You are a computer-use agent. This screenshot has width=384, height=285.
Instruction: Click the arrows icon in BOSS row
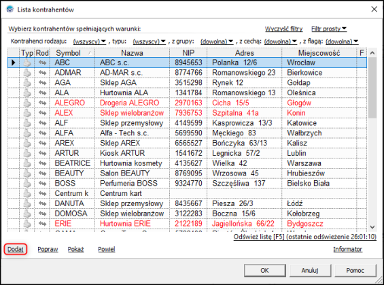[x=42, y=183]
